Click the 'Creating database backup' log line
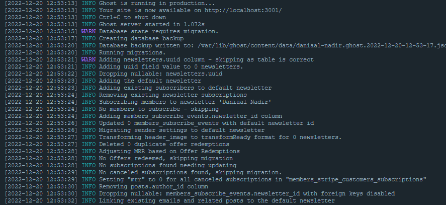 (x=141, y=38)
